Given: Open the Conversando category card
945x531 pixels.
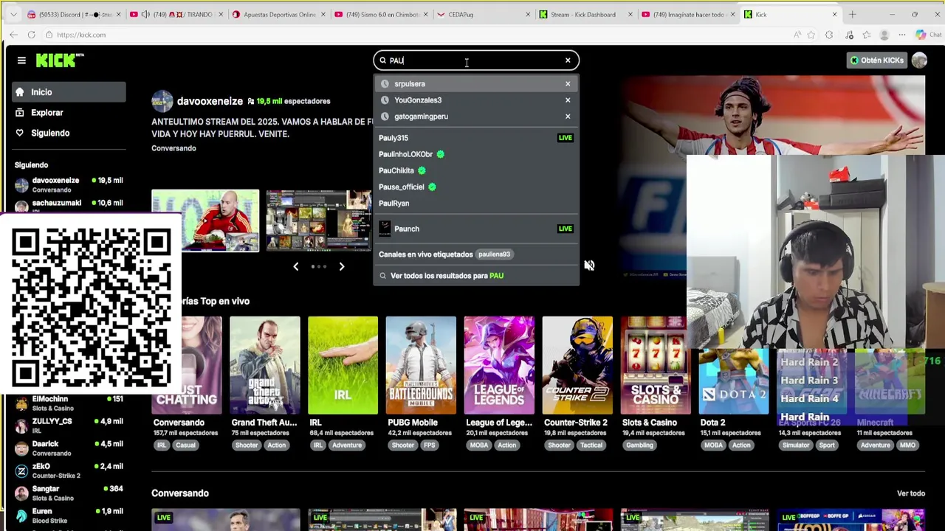Looking at the screenshot, I should click(x=187, y=366).
